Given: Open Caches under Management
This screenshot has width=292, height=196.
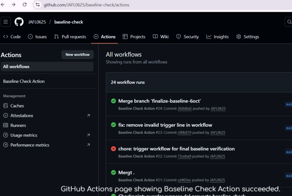Looking at the screenshot, I should (17, 106).
